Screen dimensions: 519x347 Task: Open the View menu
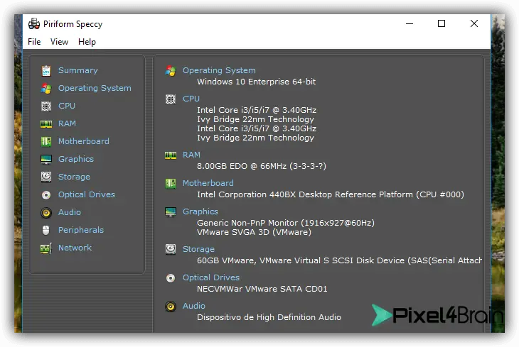[59, 42]
